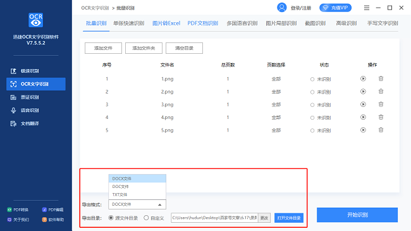This screenshot has height=231, width=411.
Task: Choose TXT文件 from format list
Action: point(137,195)
